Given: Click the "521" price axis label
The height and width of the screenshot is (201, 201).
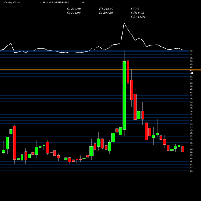Looking at the screenshot, I should (191, 55).
